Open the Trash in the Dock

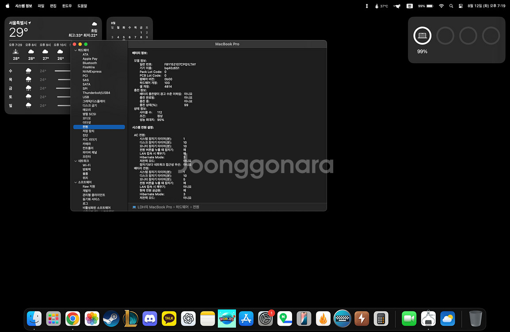pos(476,318)
